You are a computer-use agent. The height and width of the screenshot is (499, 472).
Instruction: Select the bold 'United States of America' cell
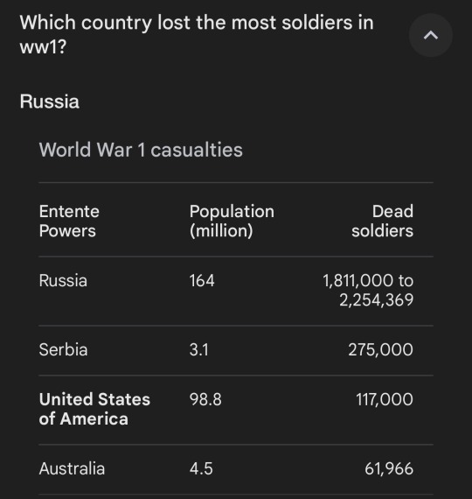point(94,409)
